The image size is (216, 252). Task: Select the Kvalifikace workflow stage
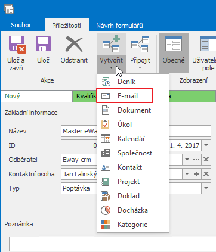85,96
